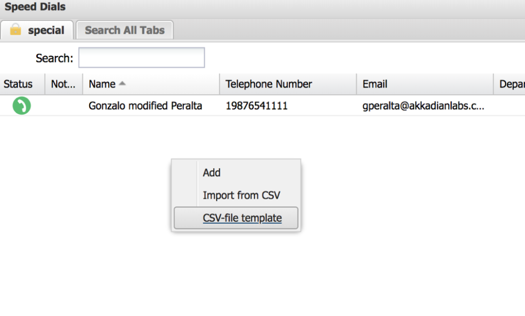Click the Name column sort arrow
This screenshot has height=316, width=525.
(x=122, y=83)
